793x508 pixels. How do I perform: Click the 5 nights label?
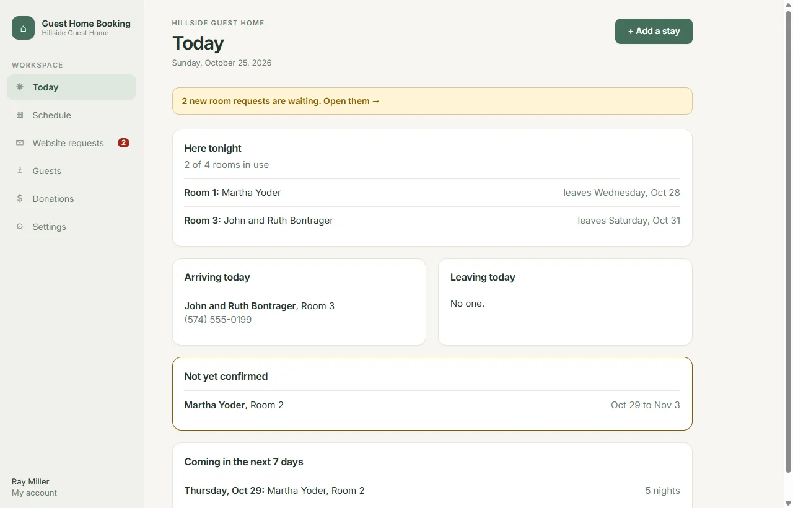pyautogui.click(x=662, y=491)
